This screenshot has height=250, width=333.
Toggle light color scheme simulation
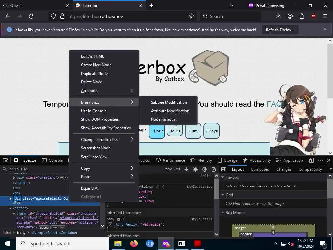pyautogui.click(x=195, y=169)
